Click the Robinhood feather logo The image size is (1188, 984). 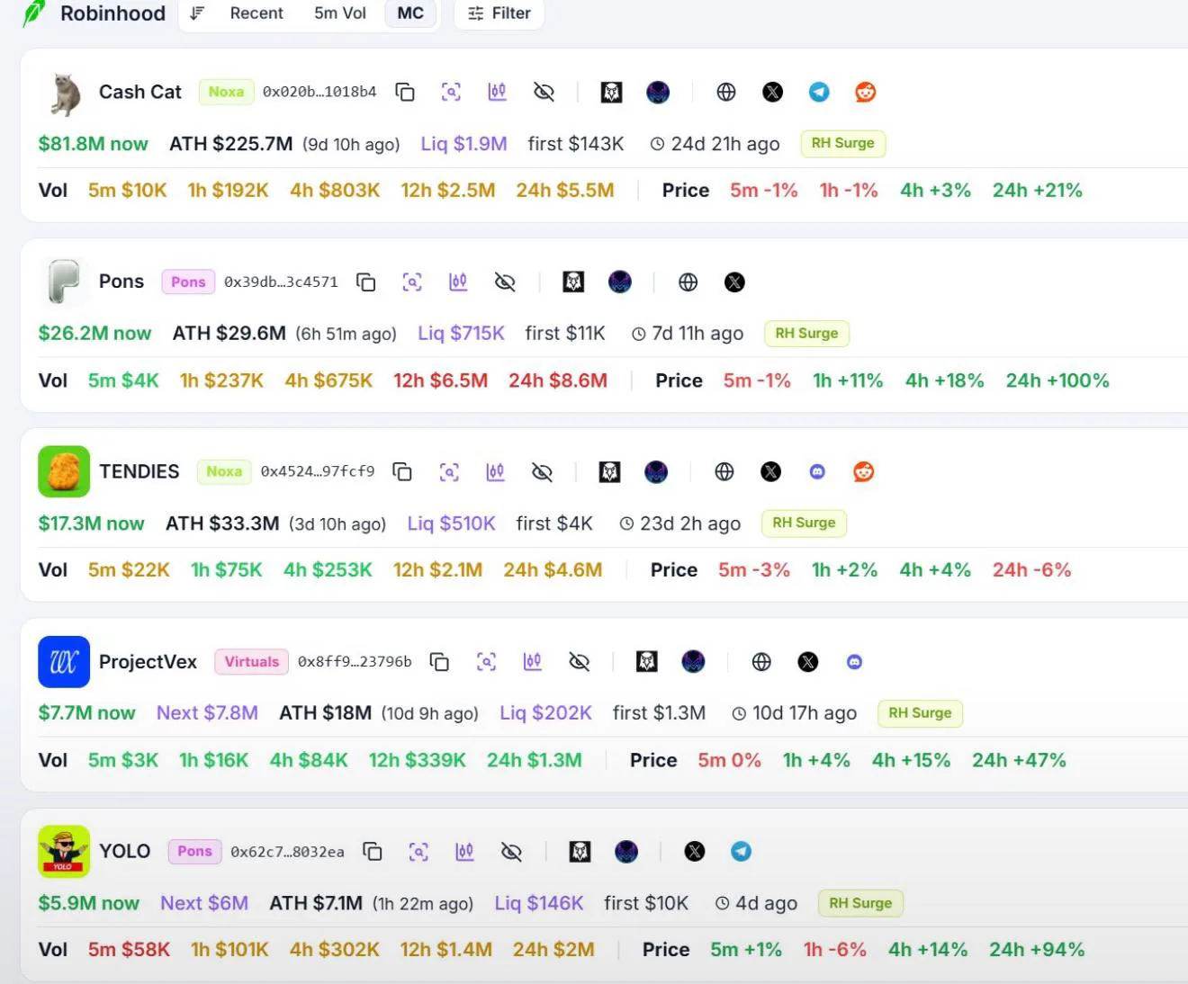[34, 13]
